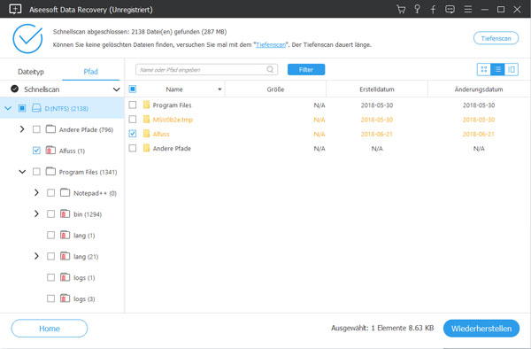The width and height of the screenshot is (531, 349).
Task: Open the hamburger menu icon
Action: (468, 9)
